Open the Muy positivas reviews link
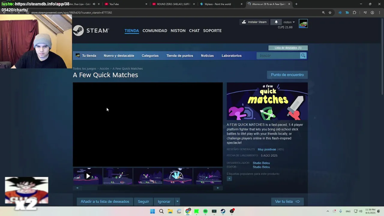 tap(267, 149)
